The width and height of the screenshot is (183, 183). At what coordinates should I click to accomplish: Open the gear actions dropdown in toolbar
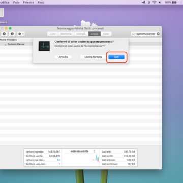coord(21,34)
